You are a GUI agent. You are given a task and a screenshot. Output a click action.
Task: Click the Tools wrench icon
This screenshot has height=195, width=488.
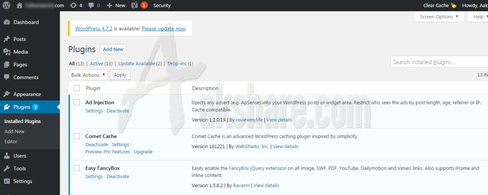(7, 168)
